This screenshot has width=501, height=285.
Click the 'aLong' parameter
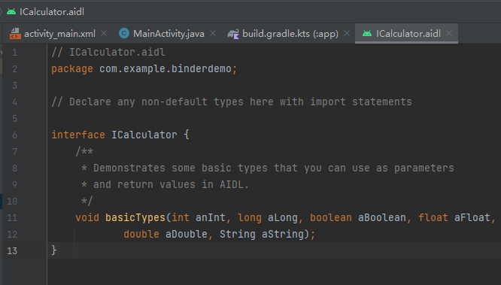point(283,218)
